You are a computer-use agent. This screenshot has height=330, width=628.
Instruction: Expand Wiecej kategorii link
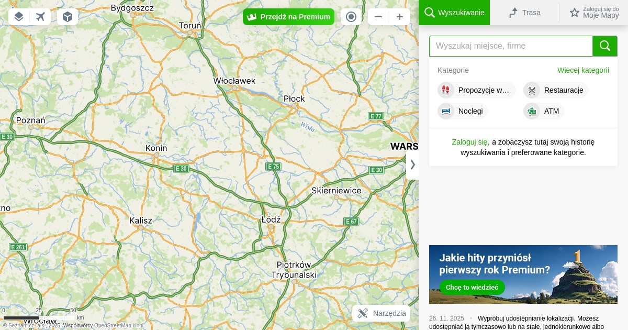coord(583,70)
